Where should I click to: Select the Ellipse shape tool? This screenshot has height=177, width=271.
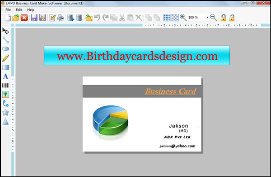5,49
